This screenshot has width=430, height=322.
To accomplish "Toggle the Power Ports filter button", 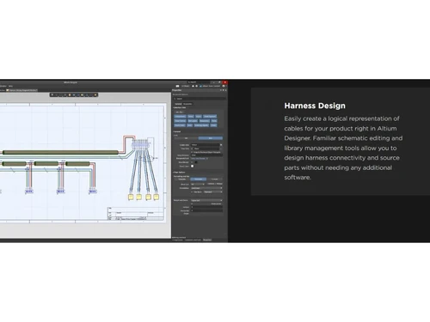I will click(180, 125).
